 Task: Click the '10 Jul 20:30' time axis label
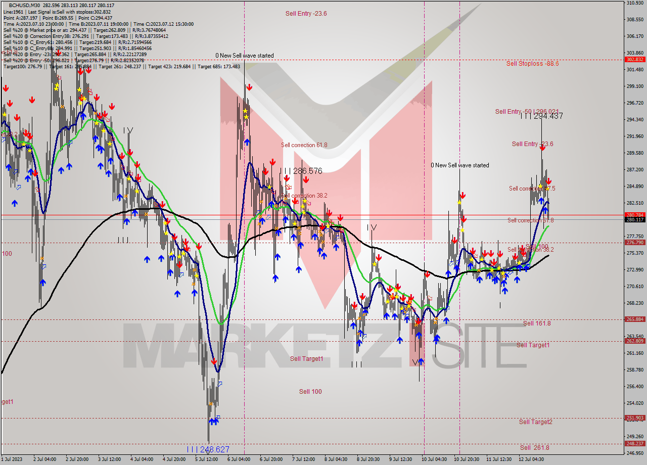click(466, 460)
